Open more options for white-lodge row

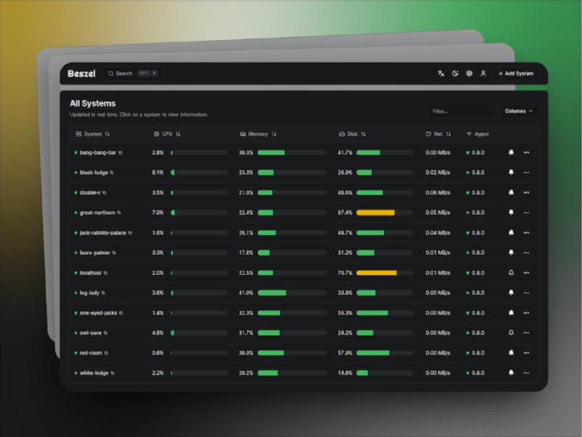(526, 372)
